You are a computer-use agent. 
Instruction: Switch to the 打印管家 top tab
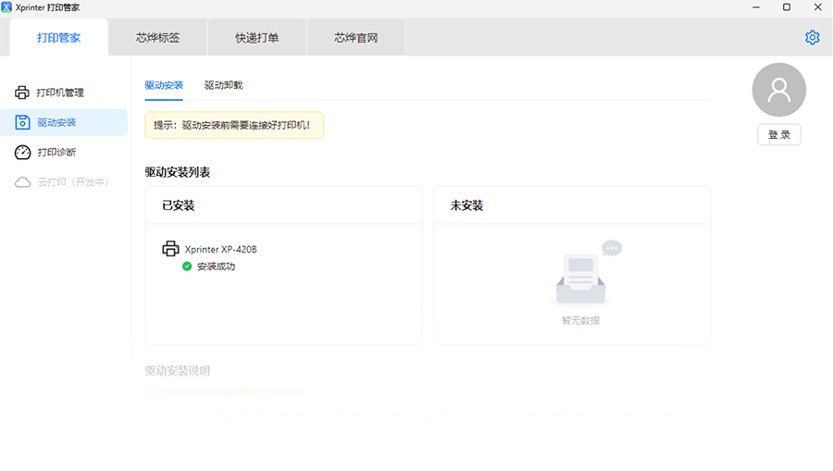[58, 38]
